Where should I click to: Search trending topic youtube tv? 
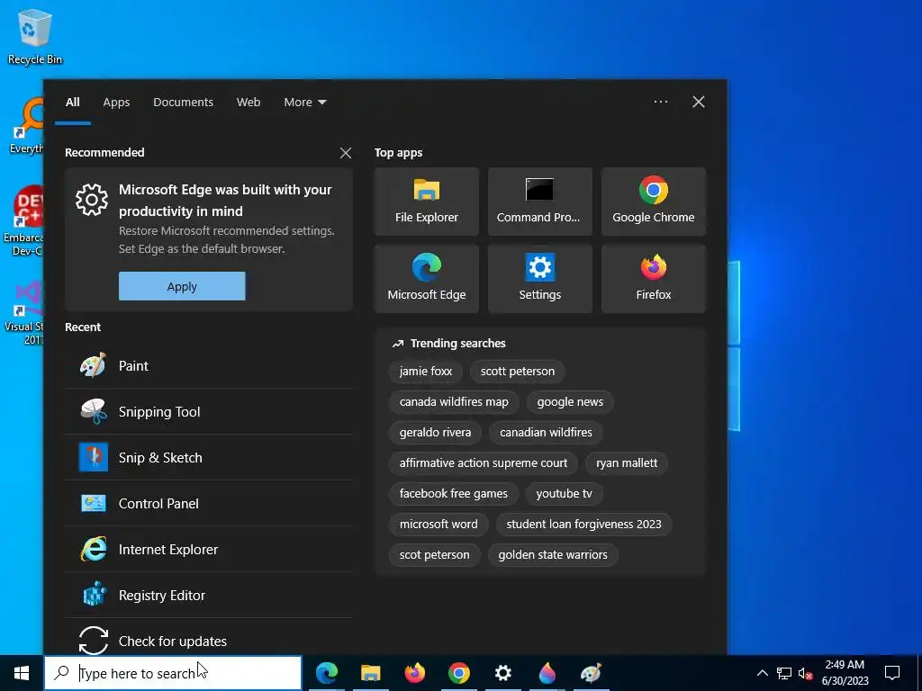[x=564, y=494]
